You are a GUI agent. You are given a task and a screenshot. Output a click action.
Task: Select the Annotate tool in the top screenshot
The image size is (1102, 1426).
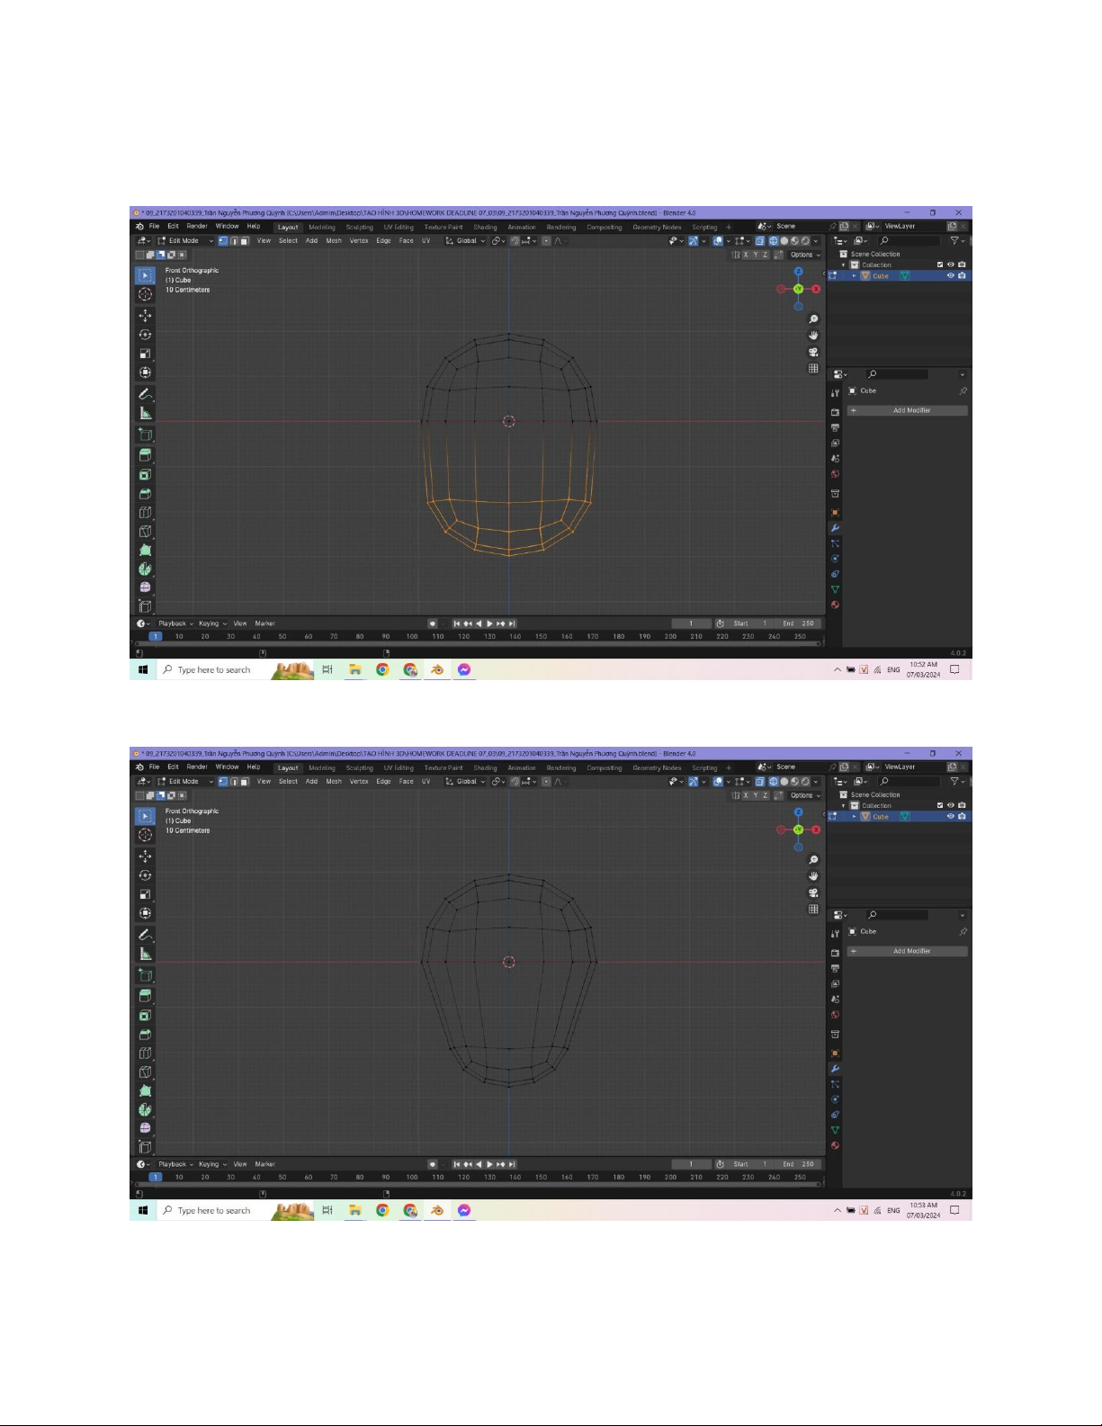pos(145,394)
